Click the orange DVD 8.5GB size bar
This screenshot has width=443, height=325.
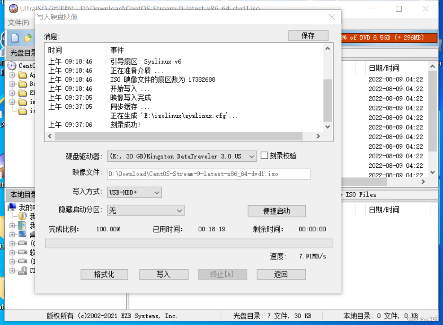coord(389,38)
